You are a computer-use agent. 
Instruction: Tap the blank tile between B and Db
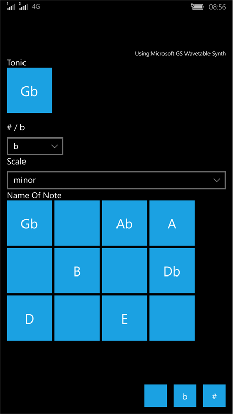point(125,270)
